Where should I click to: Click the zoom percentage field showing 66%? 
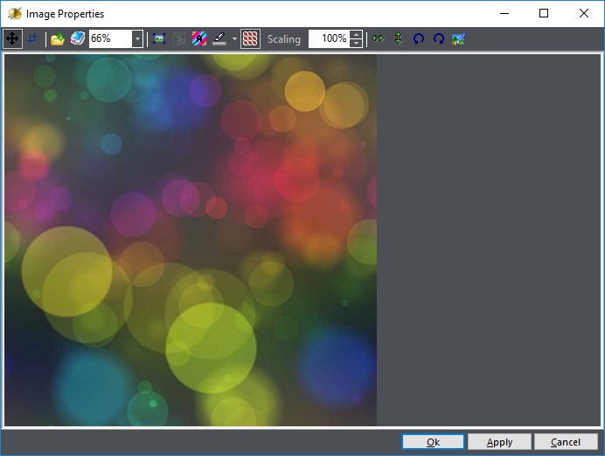coord(110,39)
